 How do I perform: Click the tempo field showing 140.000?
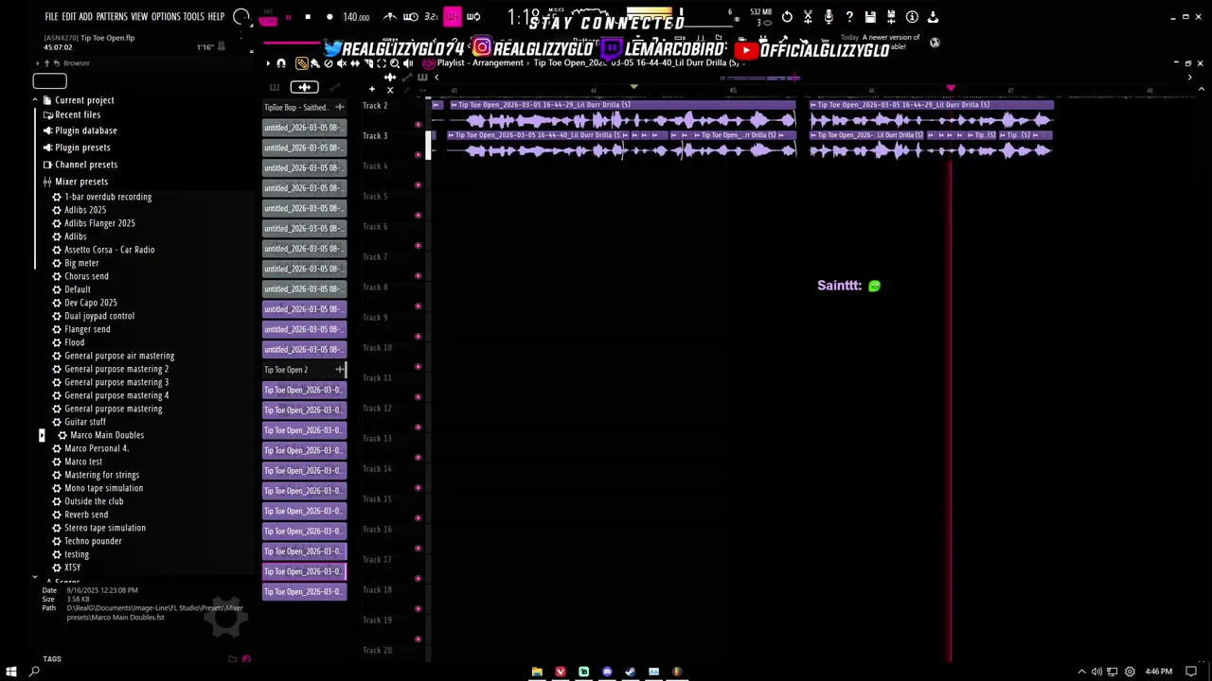click(356, 17)
